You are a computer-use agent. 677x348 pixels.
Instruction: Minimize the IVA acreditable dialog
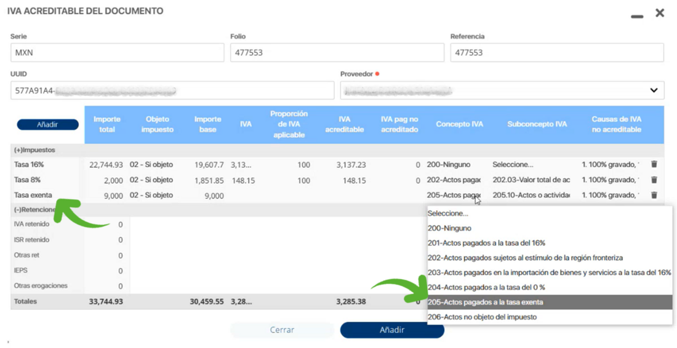(x=637, y=16)
